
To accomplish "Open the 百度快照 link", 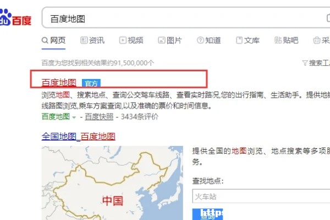I will pos(99,116).
